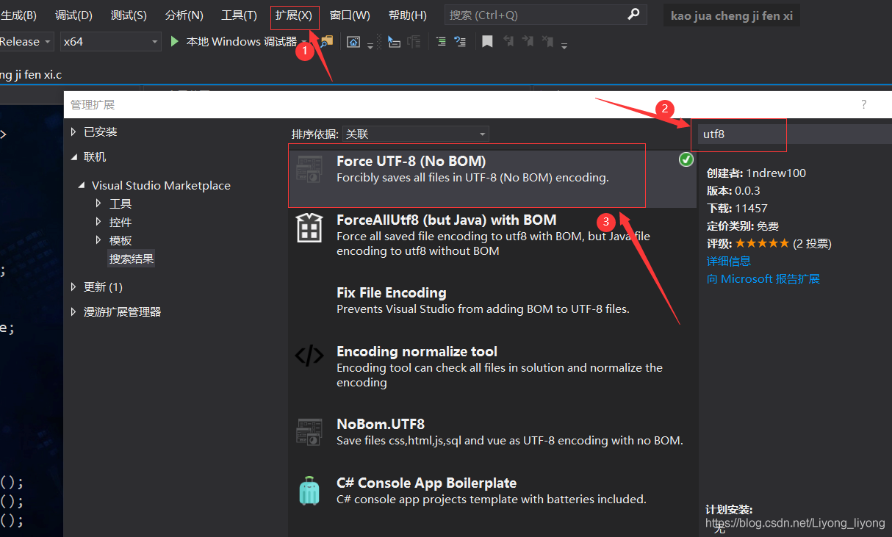
Task: Select Force UTF-8 (No BOM) extension
Action: pyautogui.click(x=491, y=178)
